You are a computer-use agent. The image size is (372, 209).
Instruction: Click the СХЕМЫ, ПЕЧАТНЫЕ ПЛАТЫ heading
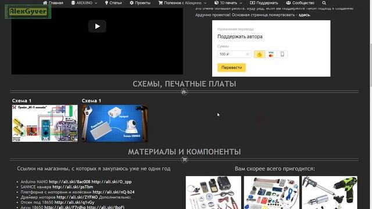[x=184, y=84]
